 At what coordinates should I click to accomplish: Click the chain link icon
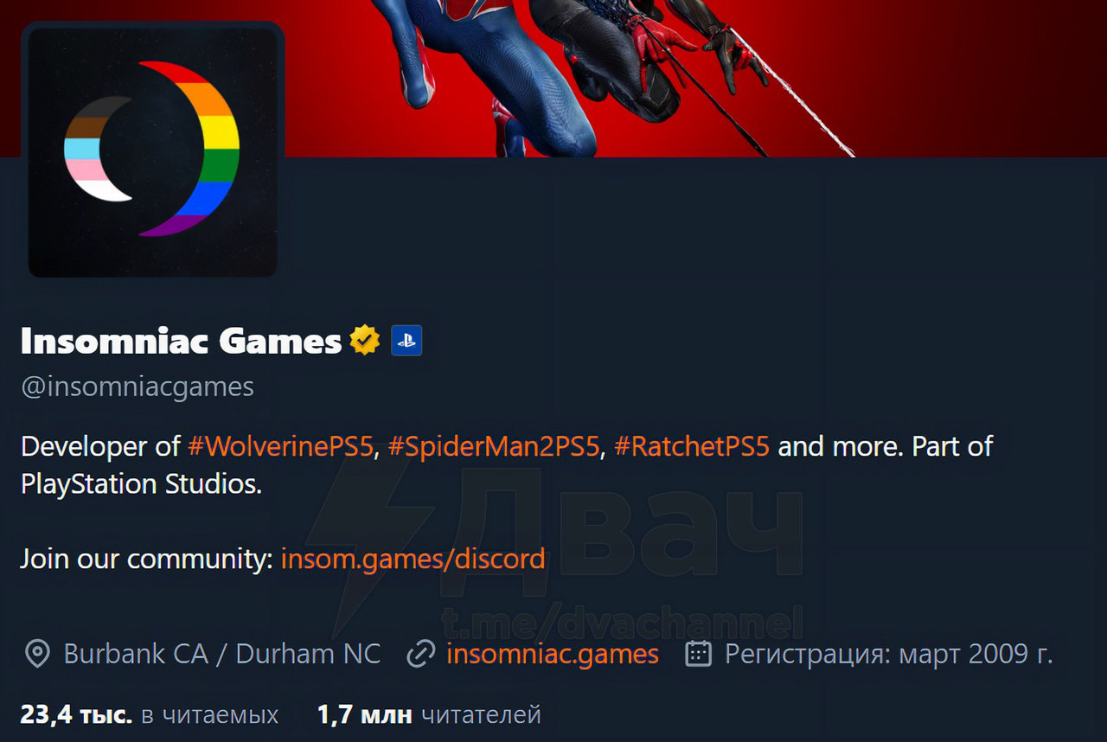(420, 655)
